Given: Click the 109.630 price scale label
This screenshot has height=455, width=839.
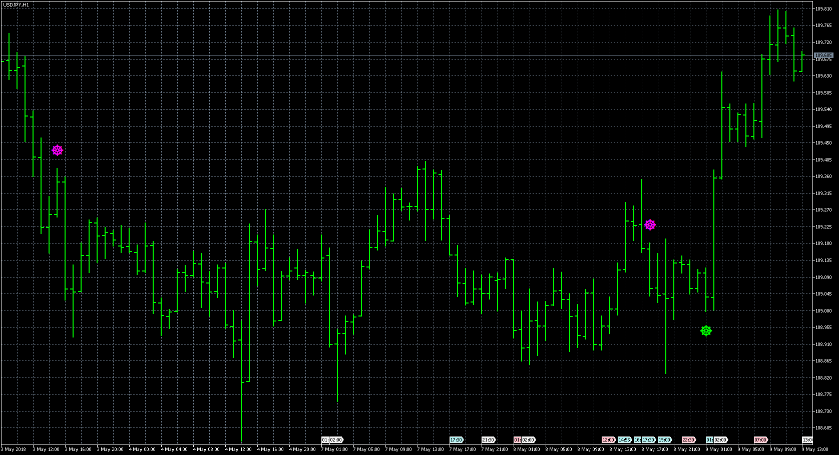Looking at the screenshot, I should (823, 75).
